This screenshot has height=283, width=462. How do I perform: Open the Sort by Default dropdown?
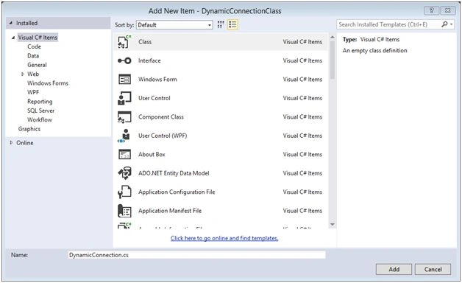(x=174, y=25)
